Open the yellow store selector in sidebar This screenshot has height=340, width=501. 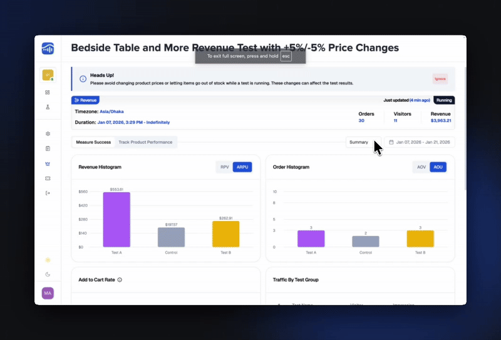(48, 75)
